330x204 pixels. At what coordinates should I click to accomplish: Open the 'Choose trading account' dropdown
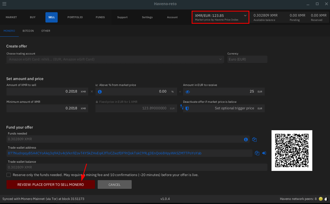coord(115,59)
